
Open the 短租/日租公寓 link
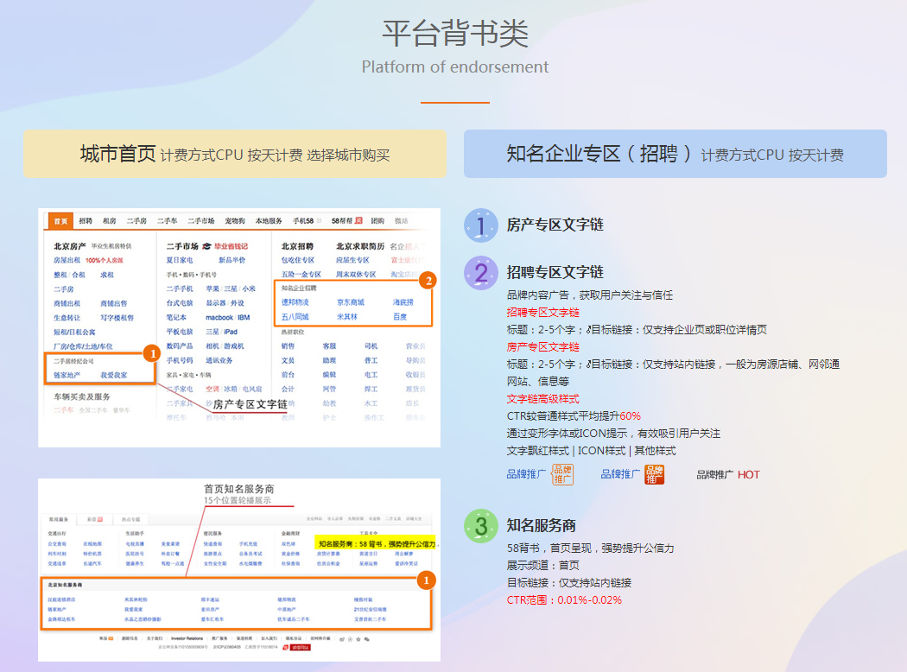point(74,332)
